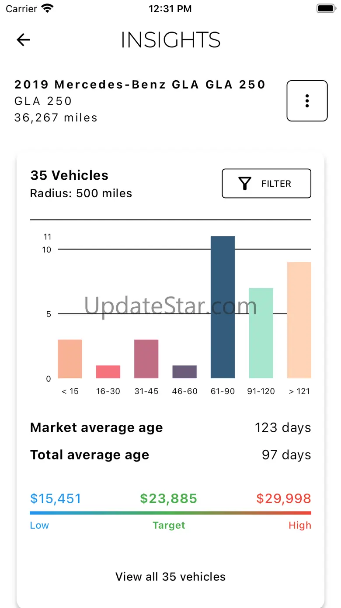The image size is (341, 608).
Task: Tap the 2019 Mercedes-Benz GLA title
Action: [140, 85]
